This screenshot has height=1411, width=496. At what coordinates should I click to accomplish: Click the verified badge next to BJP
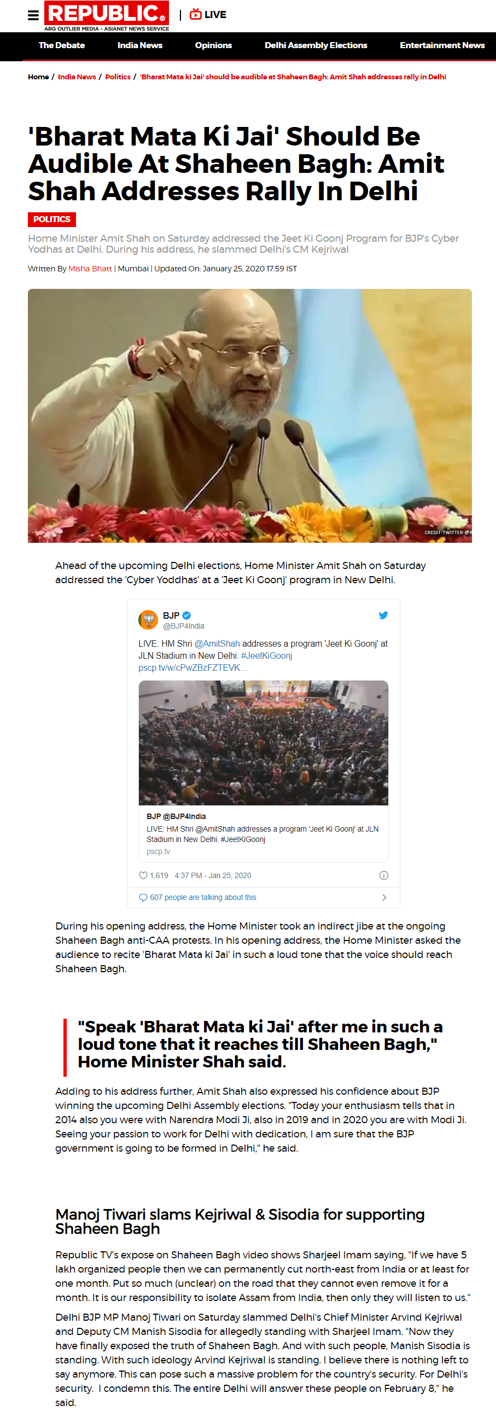(186, 615)
